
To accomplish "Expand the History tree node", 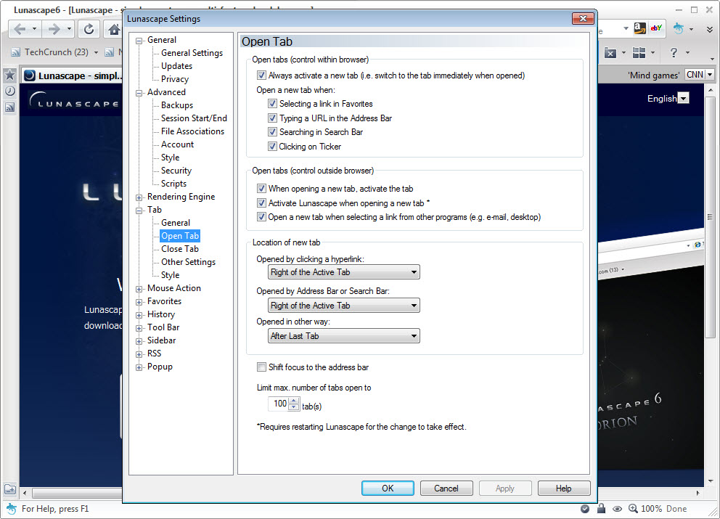I will (x=139, y=315).
